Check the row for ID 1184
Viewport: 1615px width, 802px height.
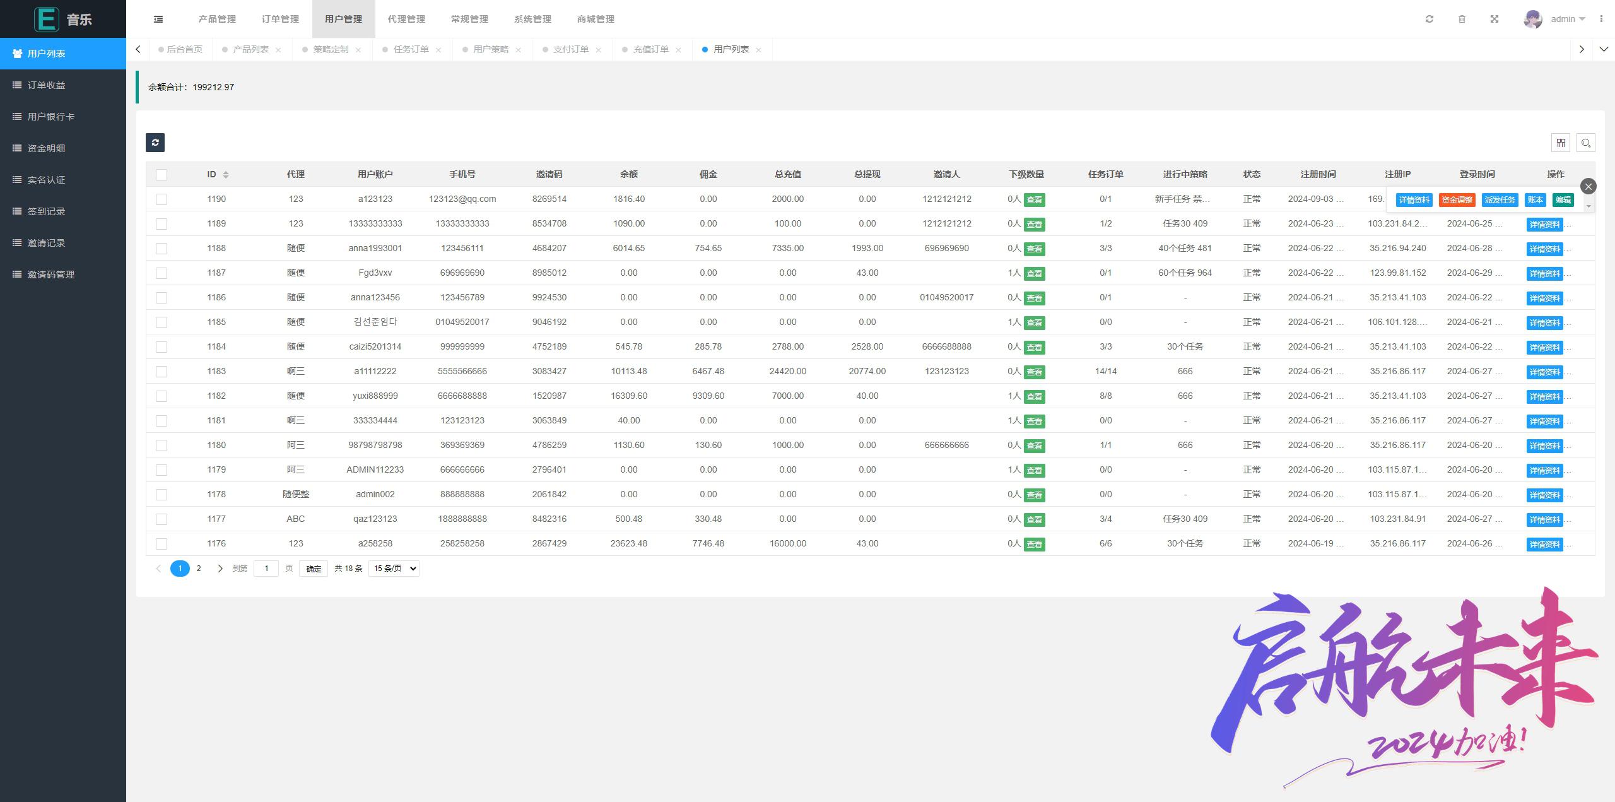[x=161, y=347]
